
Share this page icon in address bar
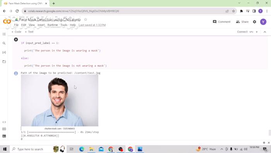(x=227, y=11)
